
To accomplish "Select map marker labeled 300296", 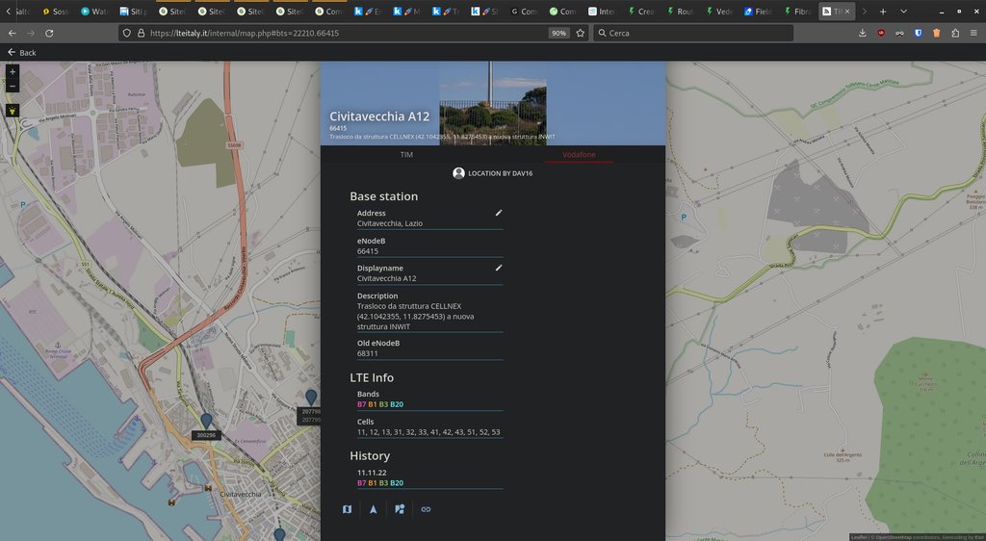I will 206,422.
